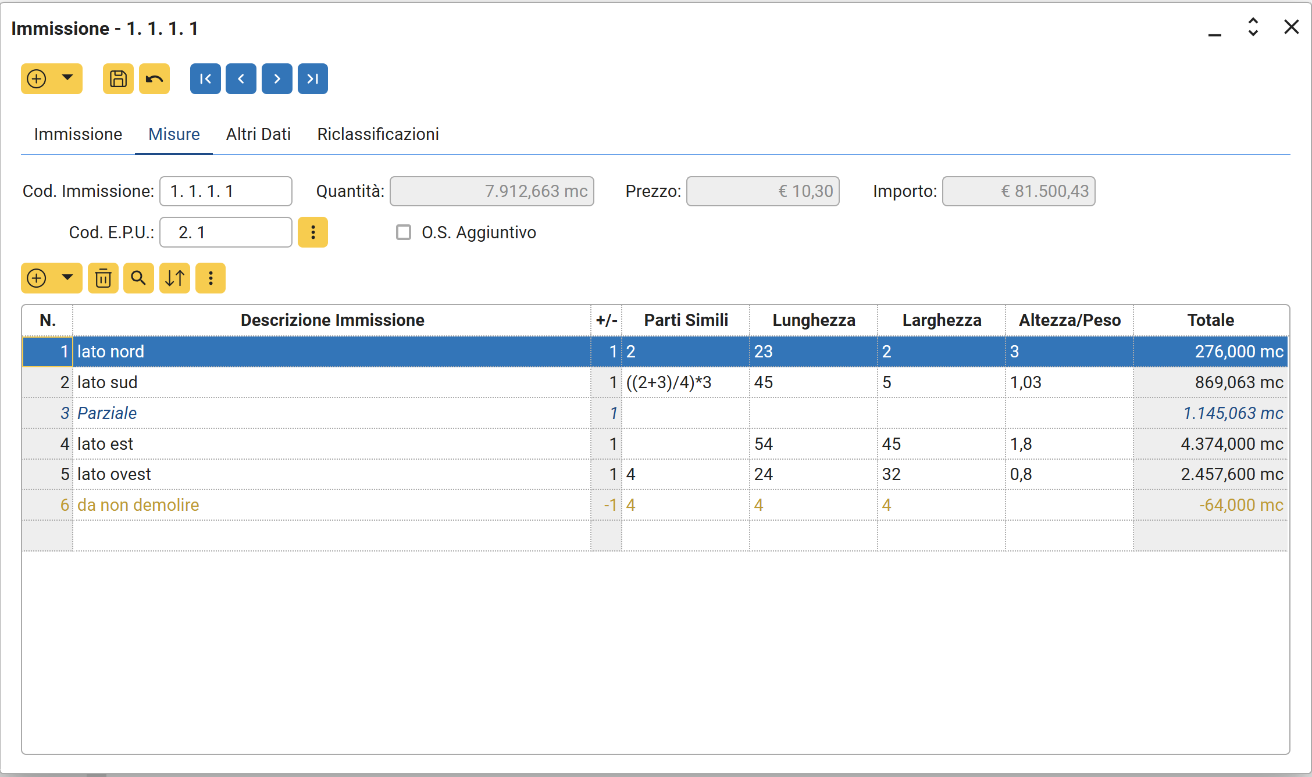Viewport: 1312px width, 777px height.
Task: Go to next record arrow
Action: pyautogui.click(x=277, y=78)
